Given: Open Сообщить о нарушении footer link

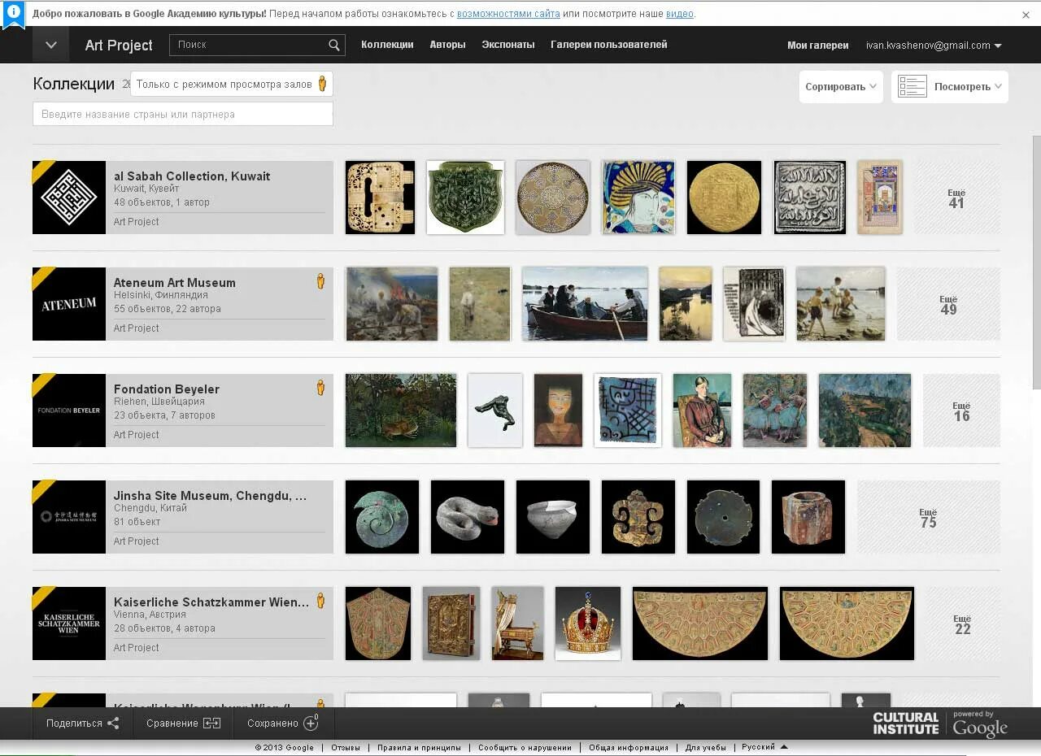Looking at the screenshot, I should tap(525, 747).
